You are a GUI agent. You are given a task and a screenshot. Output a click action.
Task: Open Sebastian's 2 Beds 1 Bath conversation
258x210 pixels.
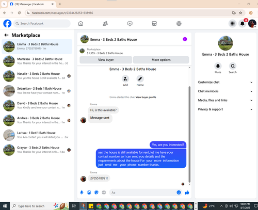point(37,91)
